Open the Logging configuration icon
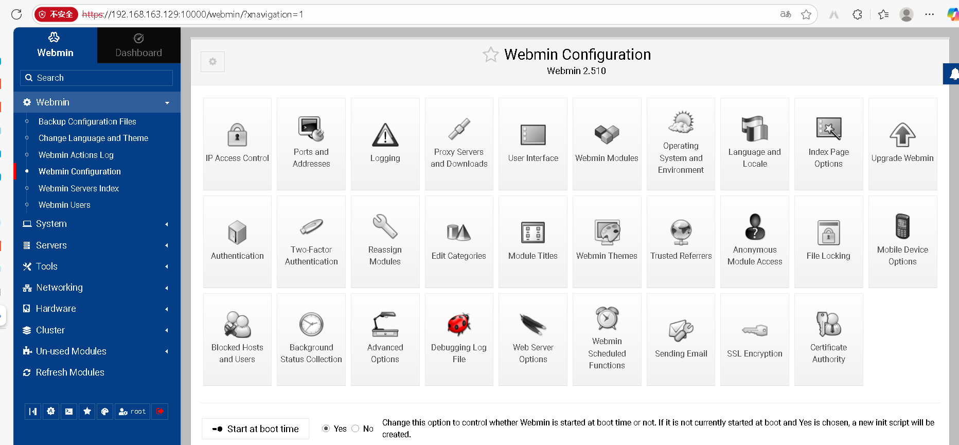The image size is (959, 445). click(x=385, y=144)
